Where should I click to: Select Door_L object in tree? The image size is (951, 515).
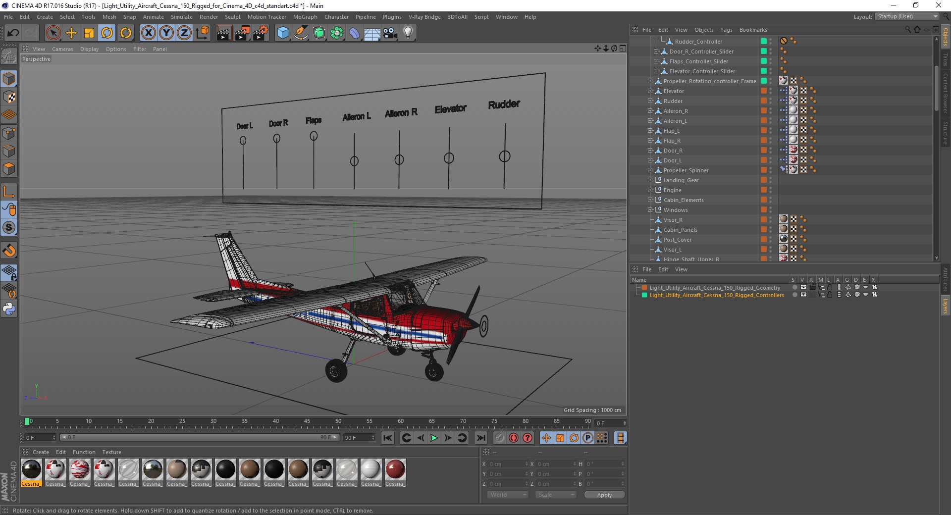pyautogui.click(x=672, y=160)
